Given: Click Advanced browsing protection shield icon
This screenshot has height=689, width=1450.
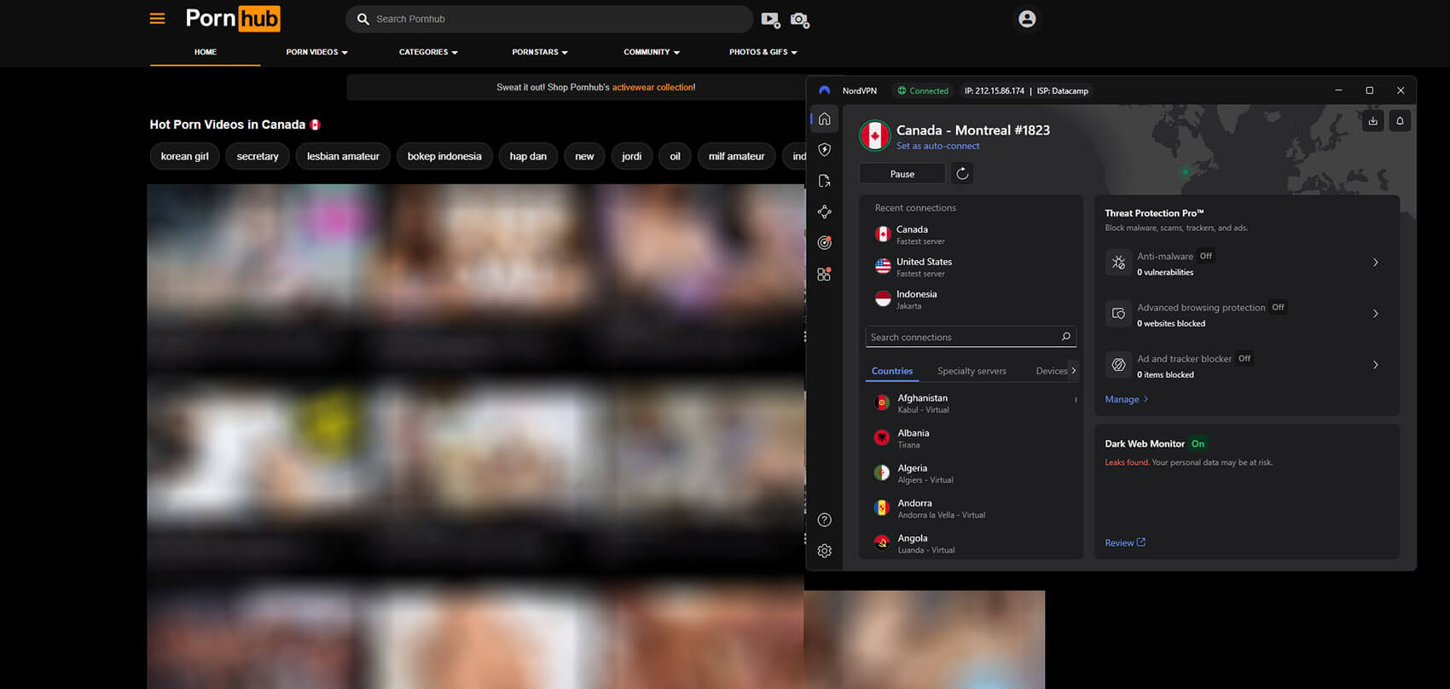Looking at the screenshot, I should pos(1118,314).
